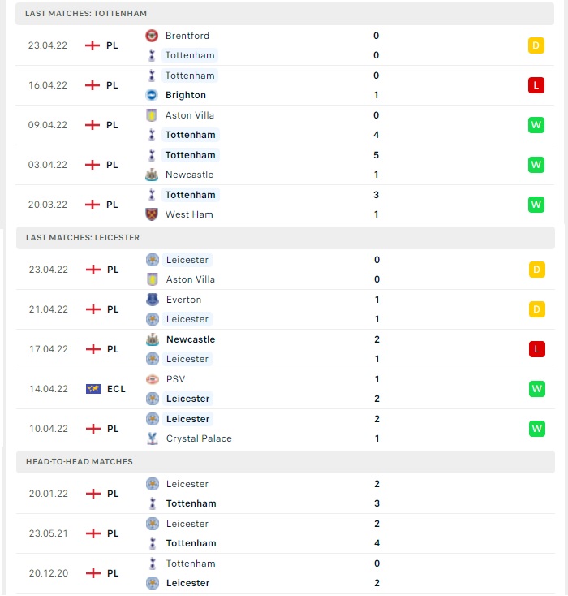
Task: Click green W badge for PSV match
Action: click(x=537, y=389)
